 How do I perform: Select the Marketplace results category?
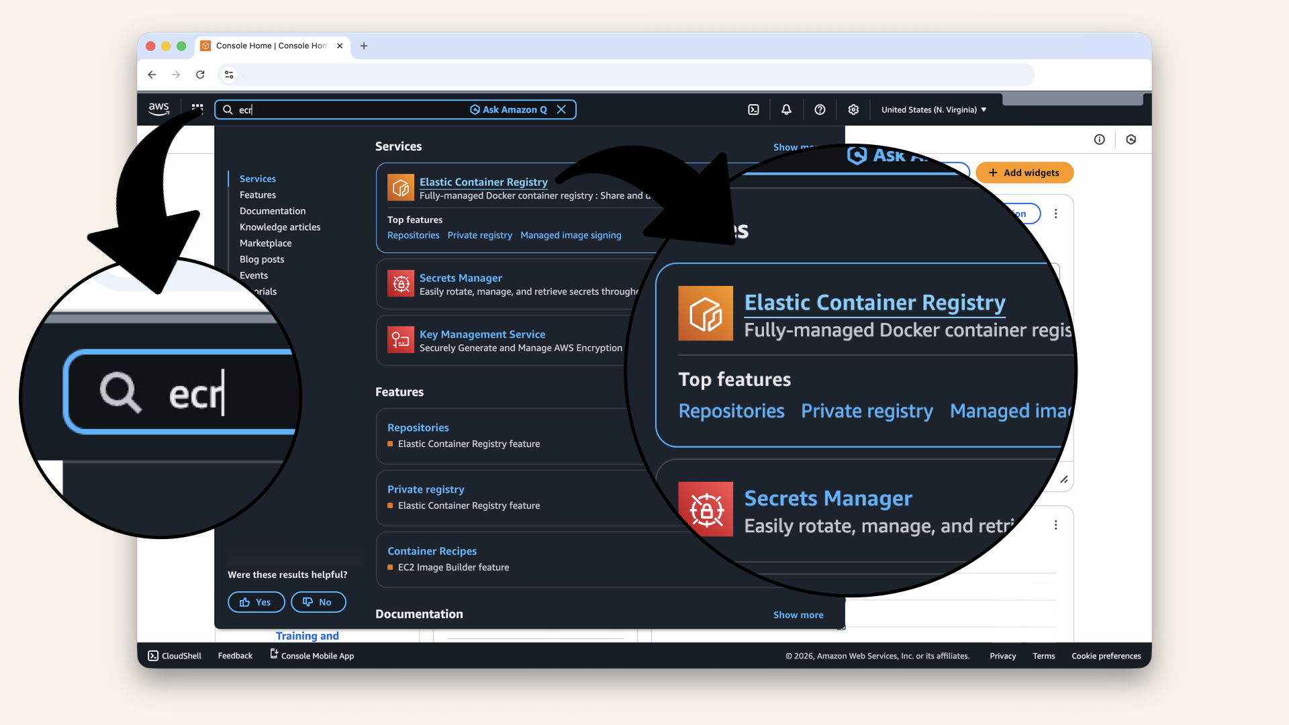265,243
